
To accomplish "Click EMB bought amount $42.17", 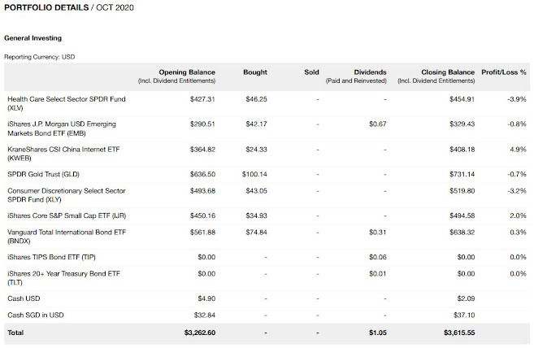I will [x=257, y=124].
